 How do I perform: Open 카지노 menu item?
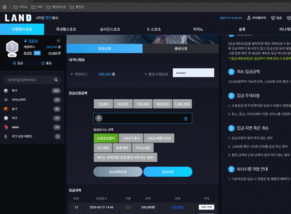coord(198,29)
